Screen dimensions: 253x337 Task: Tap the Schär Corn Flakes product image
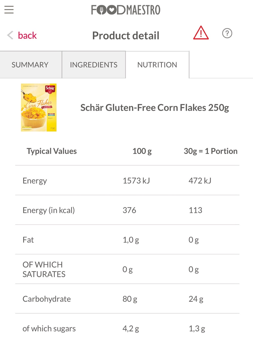(39, 107)
